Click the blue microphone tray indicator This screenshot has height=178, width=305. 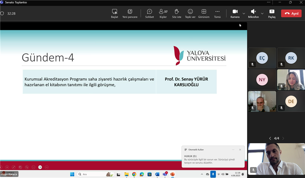point(213,174)
